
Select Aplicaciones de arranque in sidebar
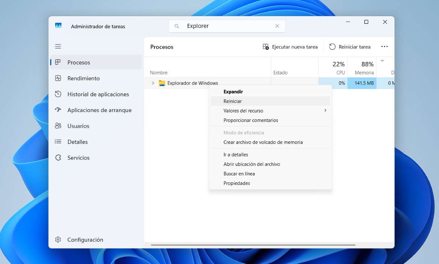tap(100, 110)
